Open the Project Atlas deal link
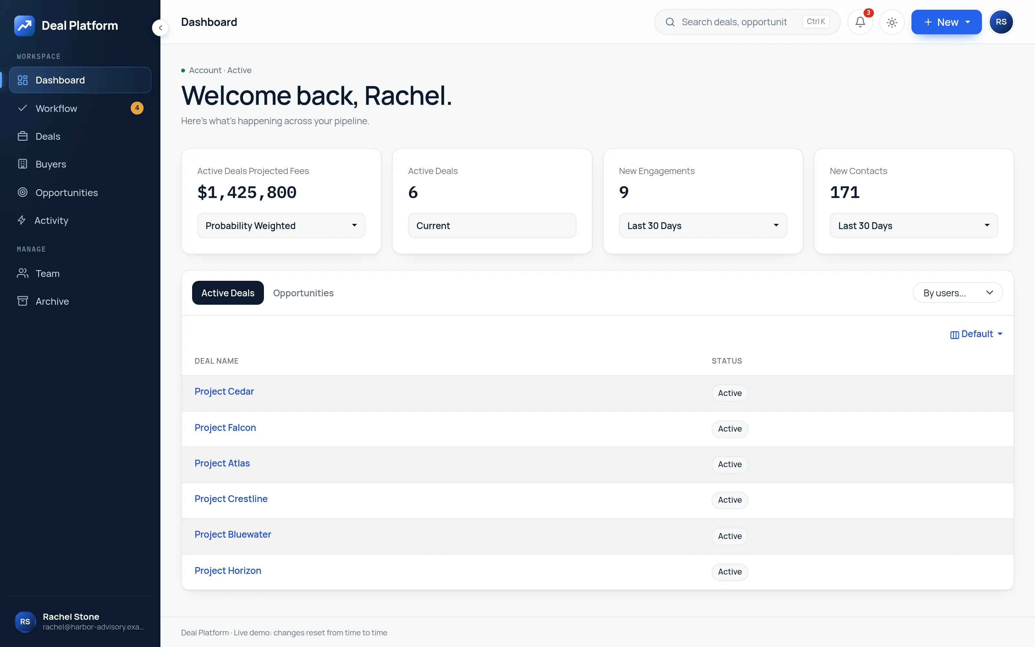Image resolution: width=1035 pixels, height=647 pixels. coord(222,463)
